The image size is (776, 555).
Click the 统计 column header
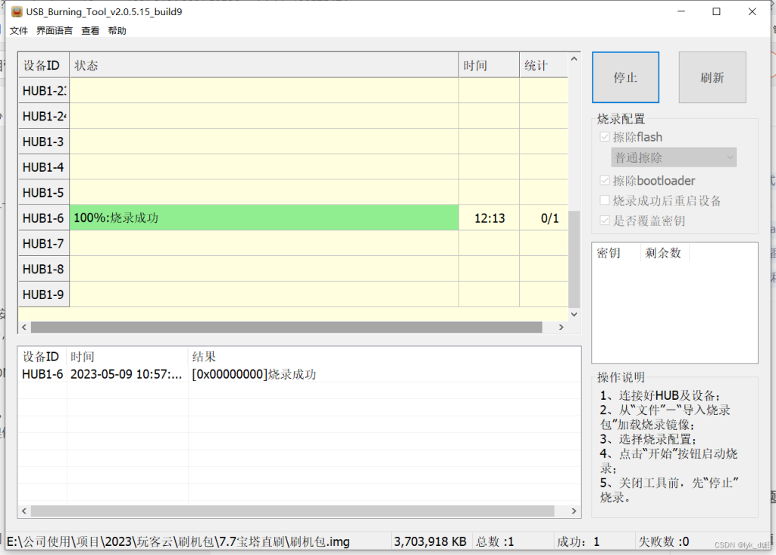coord(543,65)
